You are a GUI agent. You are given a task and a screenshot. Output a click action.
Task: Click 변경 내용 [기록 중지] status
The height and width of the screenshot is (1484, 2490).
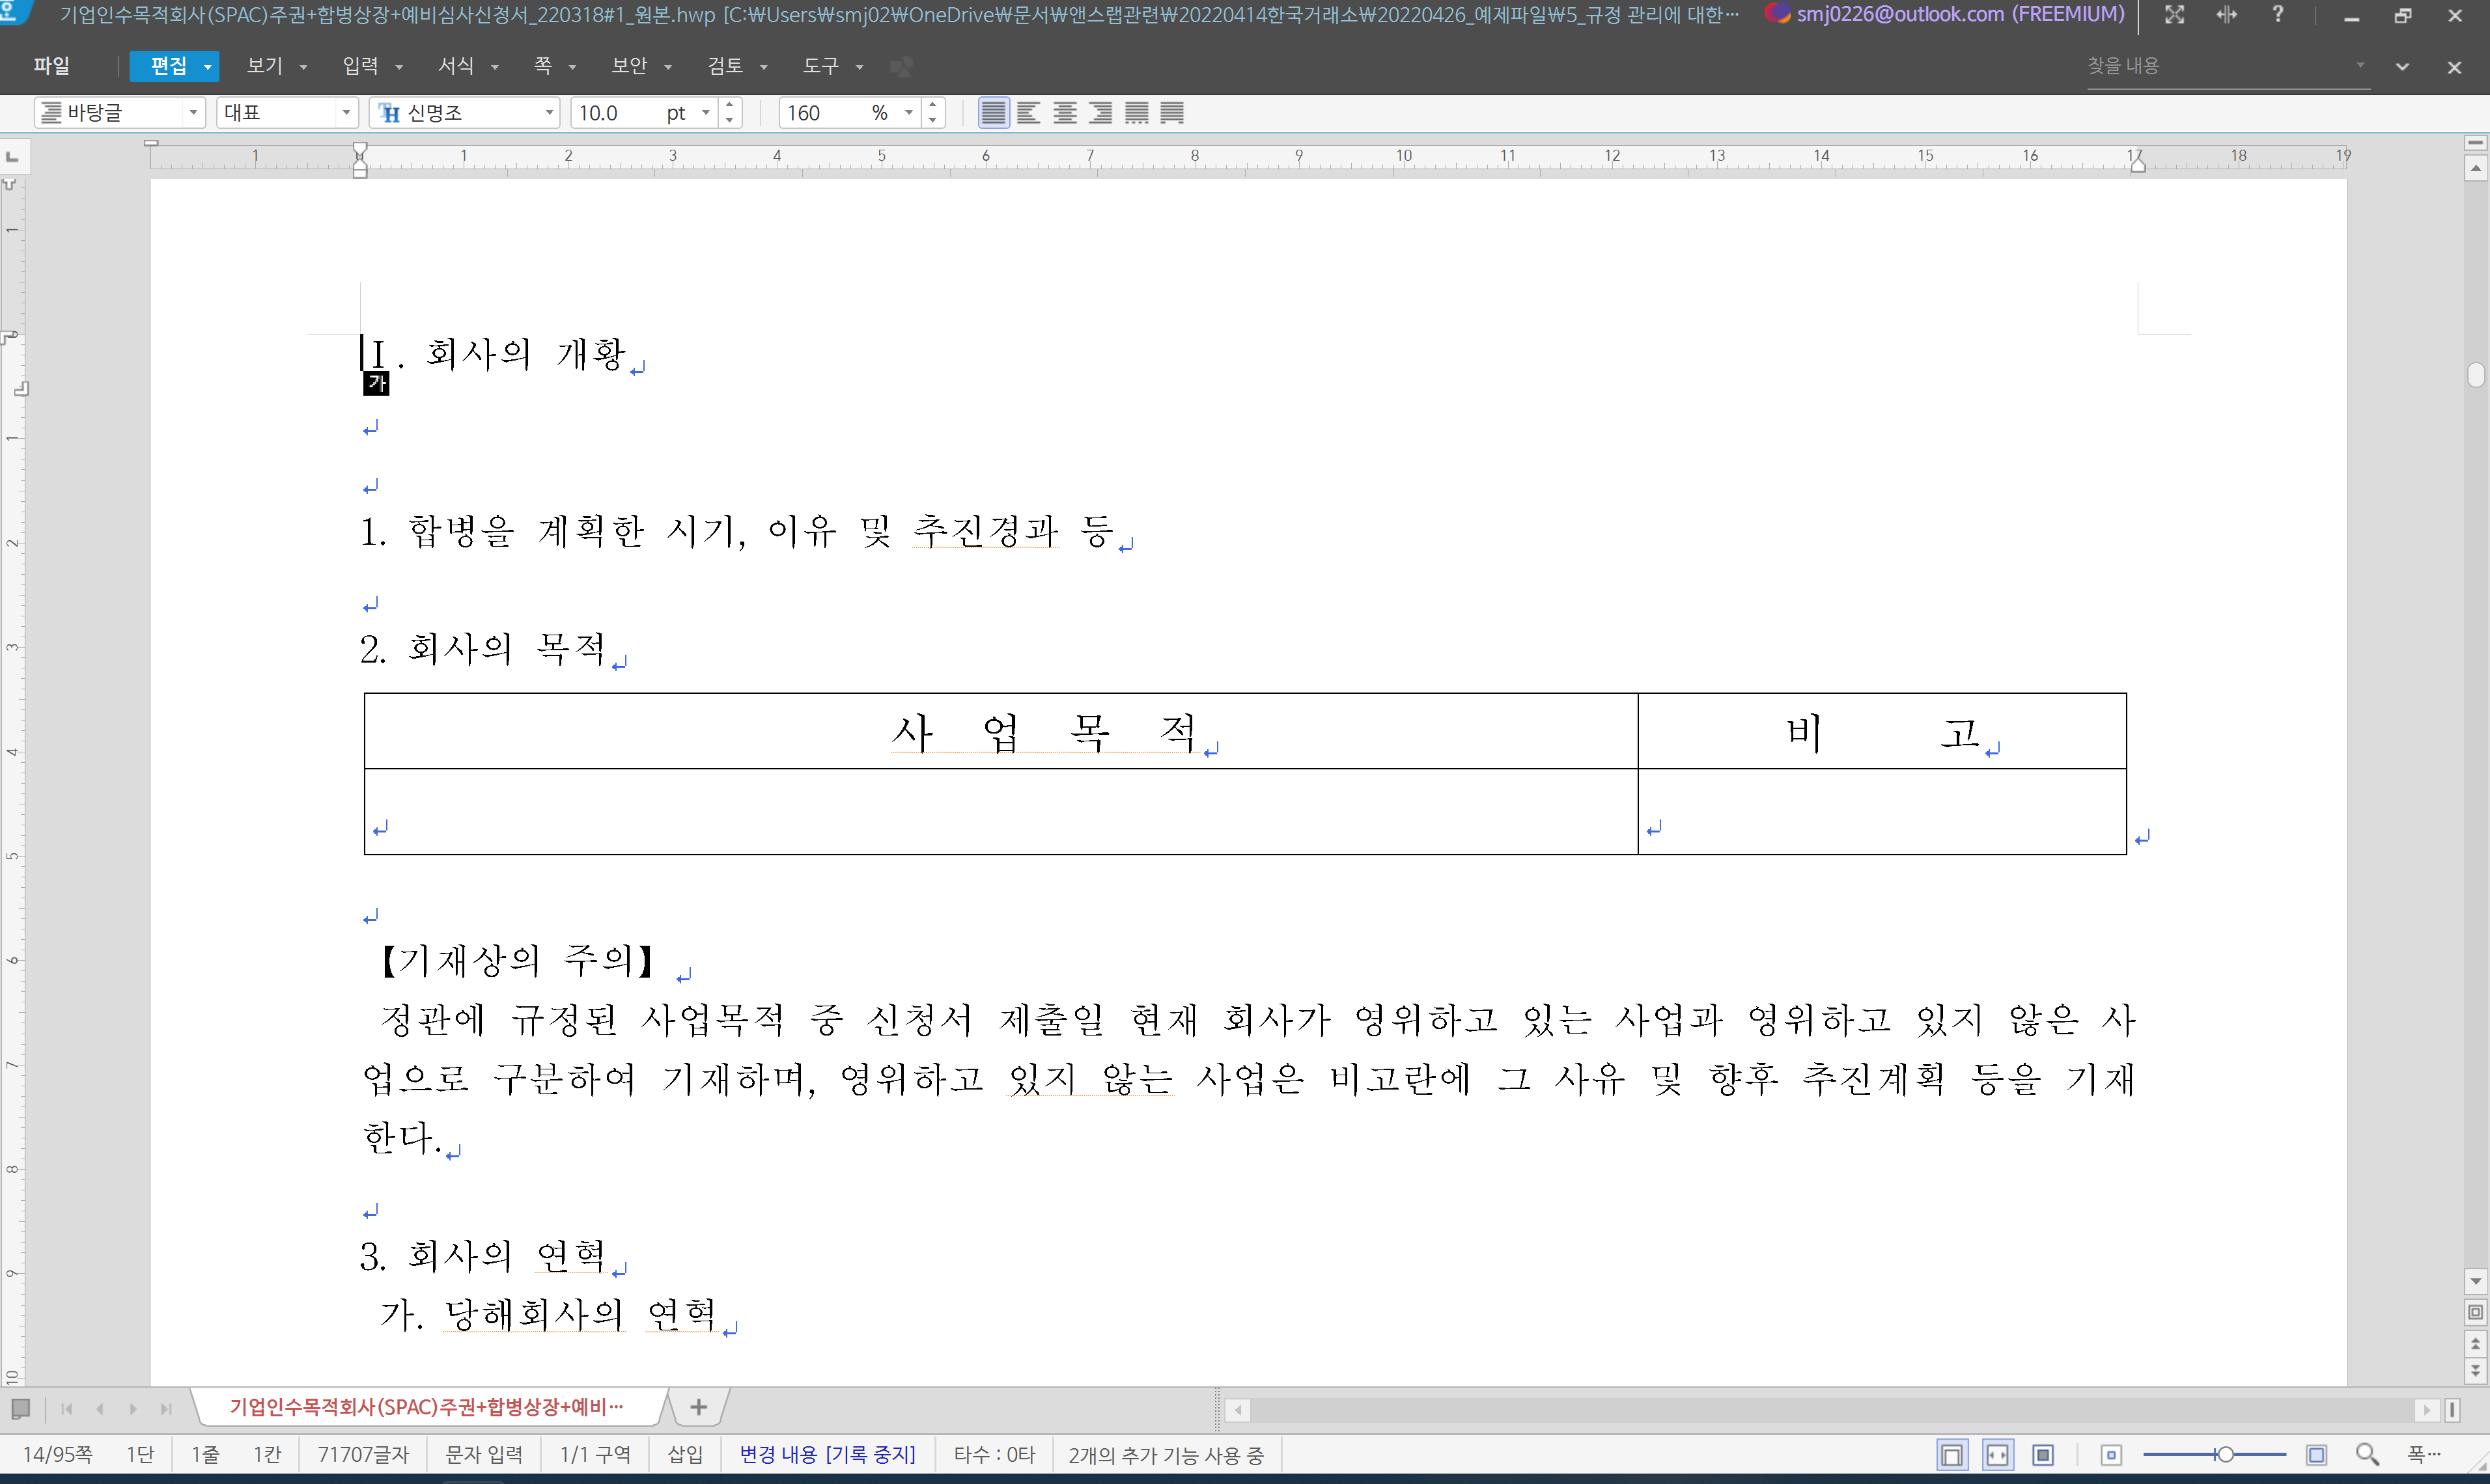point(828,1454)
